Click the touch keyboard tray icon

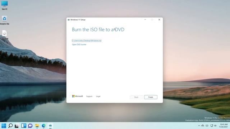coord(207,126)
